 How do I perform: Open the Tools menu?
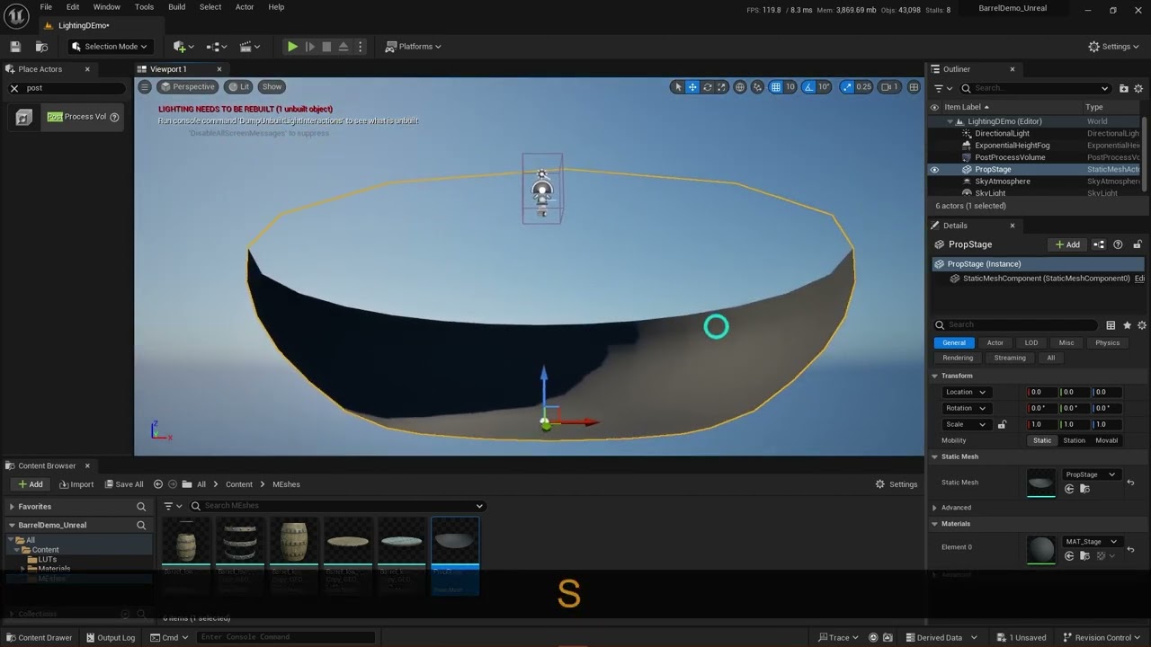coord(144,7)
